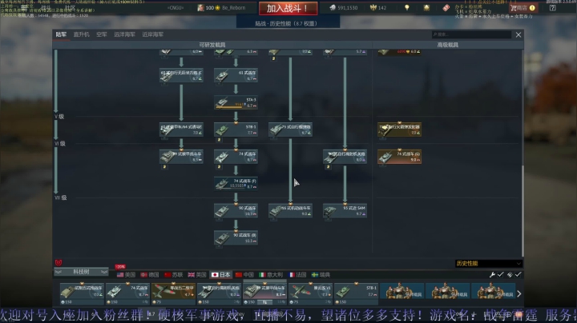Select the 德国 Germany nation tab
Viewport: 577px width, 323px height.
pos(149,274)
